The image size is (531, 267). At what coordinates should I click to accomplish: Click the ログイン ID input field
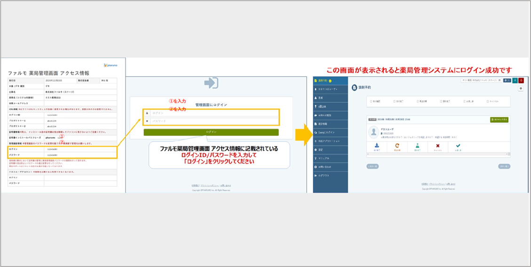[214, 113]
